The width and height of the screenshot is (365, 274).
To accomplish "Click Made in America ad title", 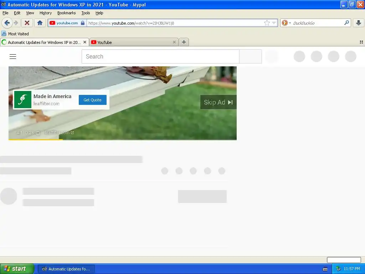I will pyautogui.click(x=52, y=96).
